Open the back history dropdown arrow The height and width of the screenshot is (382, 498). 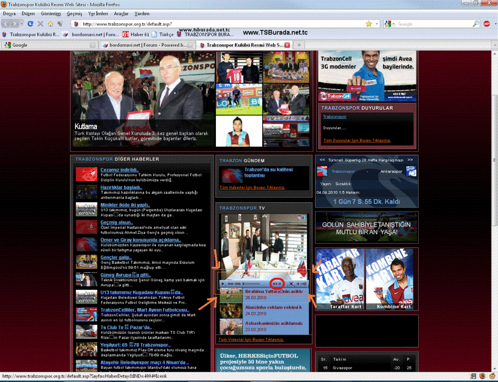[21, 24]
